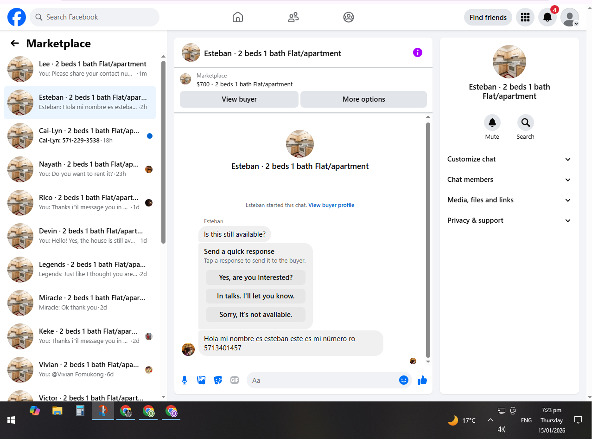This screenshot has width=592, height=439.
Task: Open the Friends icon in top navigation
Action: point(293,17)
